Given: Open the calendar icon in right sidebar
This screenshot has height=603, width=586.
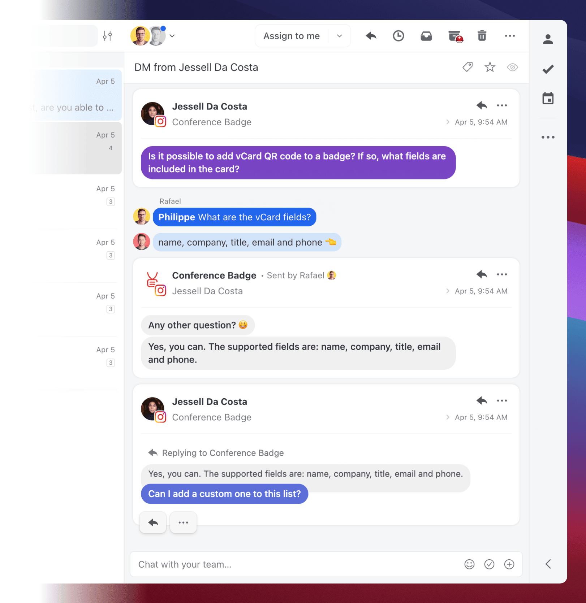Looking at the screenshot, I should coord(548,98).
